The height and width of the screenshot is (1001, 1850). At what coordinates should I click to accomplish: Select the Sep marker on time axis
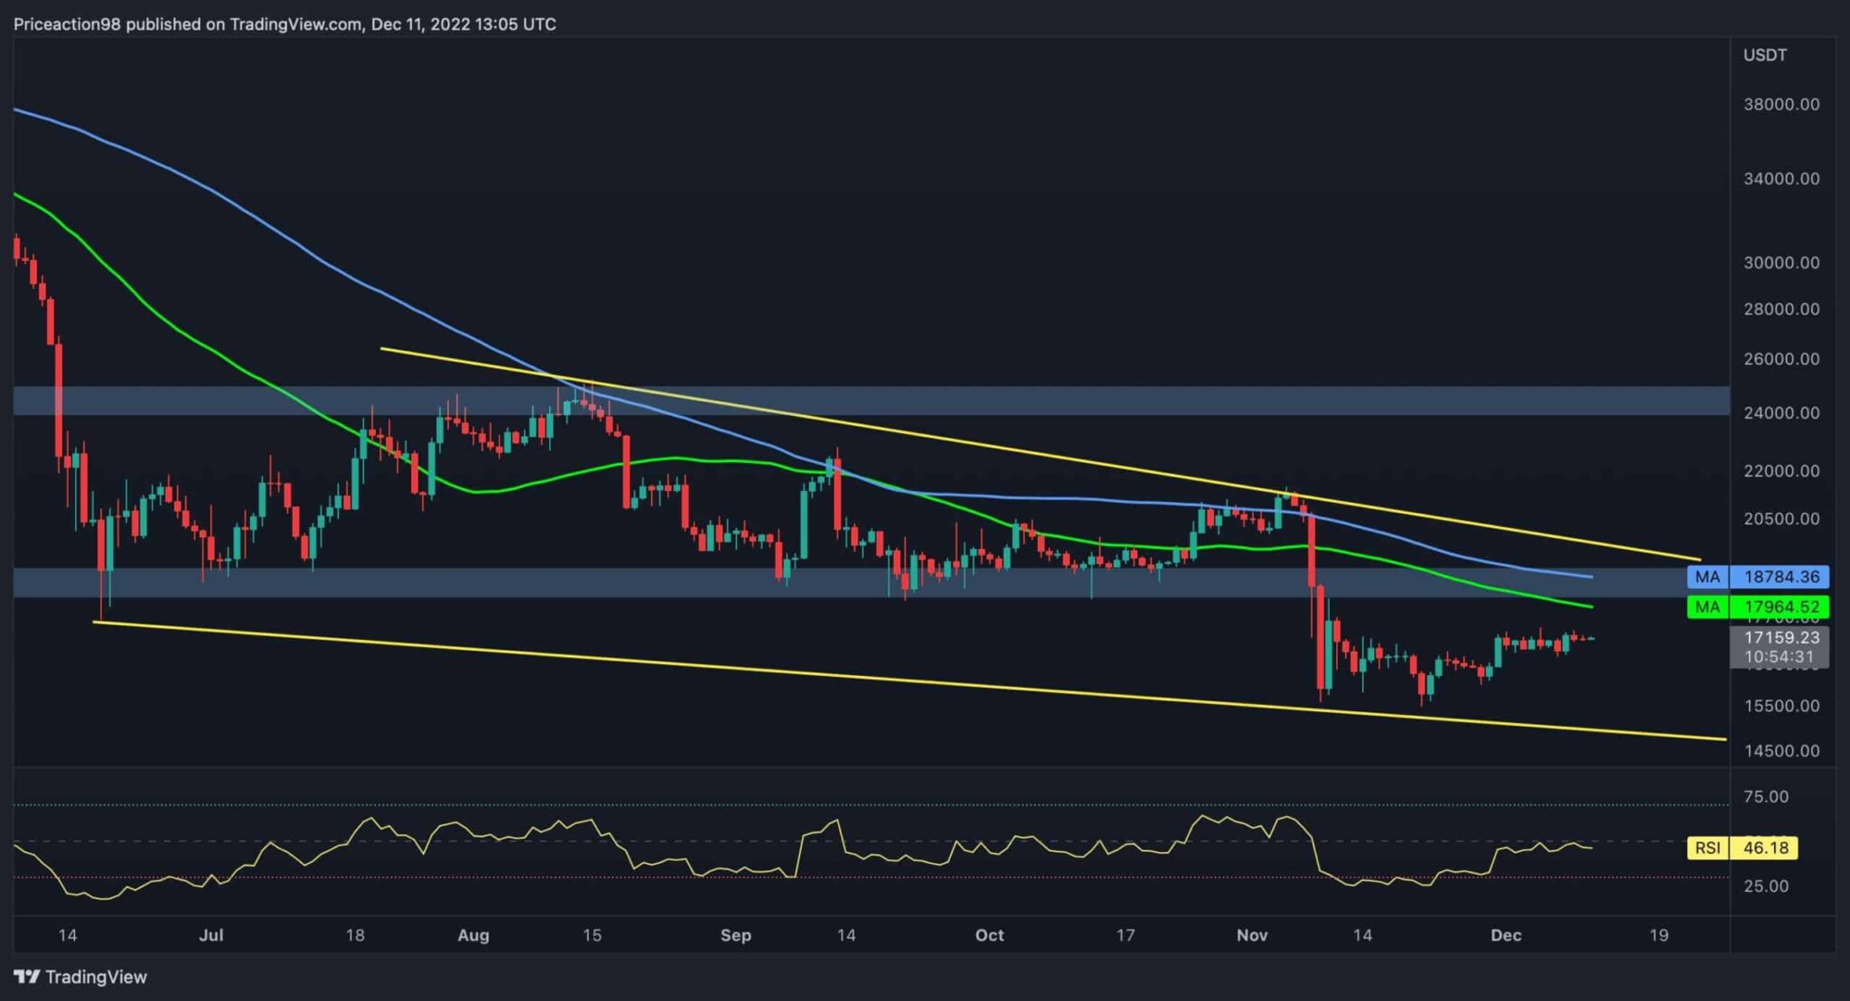(x=735, y=935)
